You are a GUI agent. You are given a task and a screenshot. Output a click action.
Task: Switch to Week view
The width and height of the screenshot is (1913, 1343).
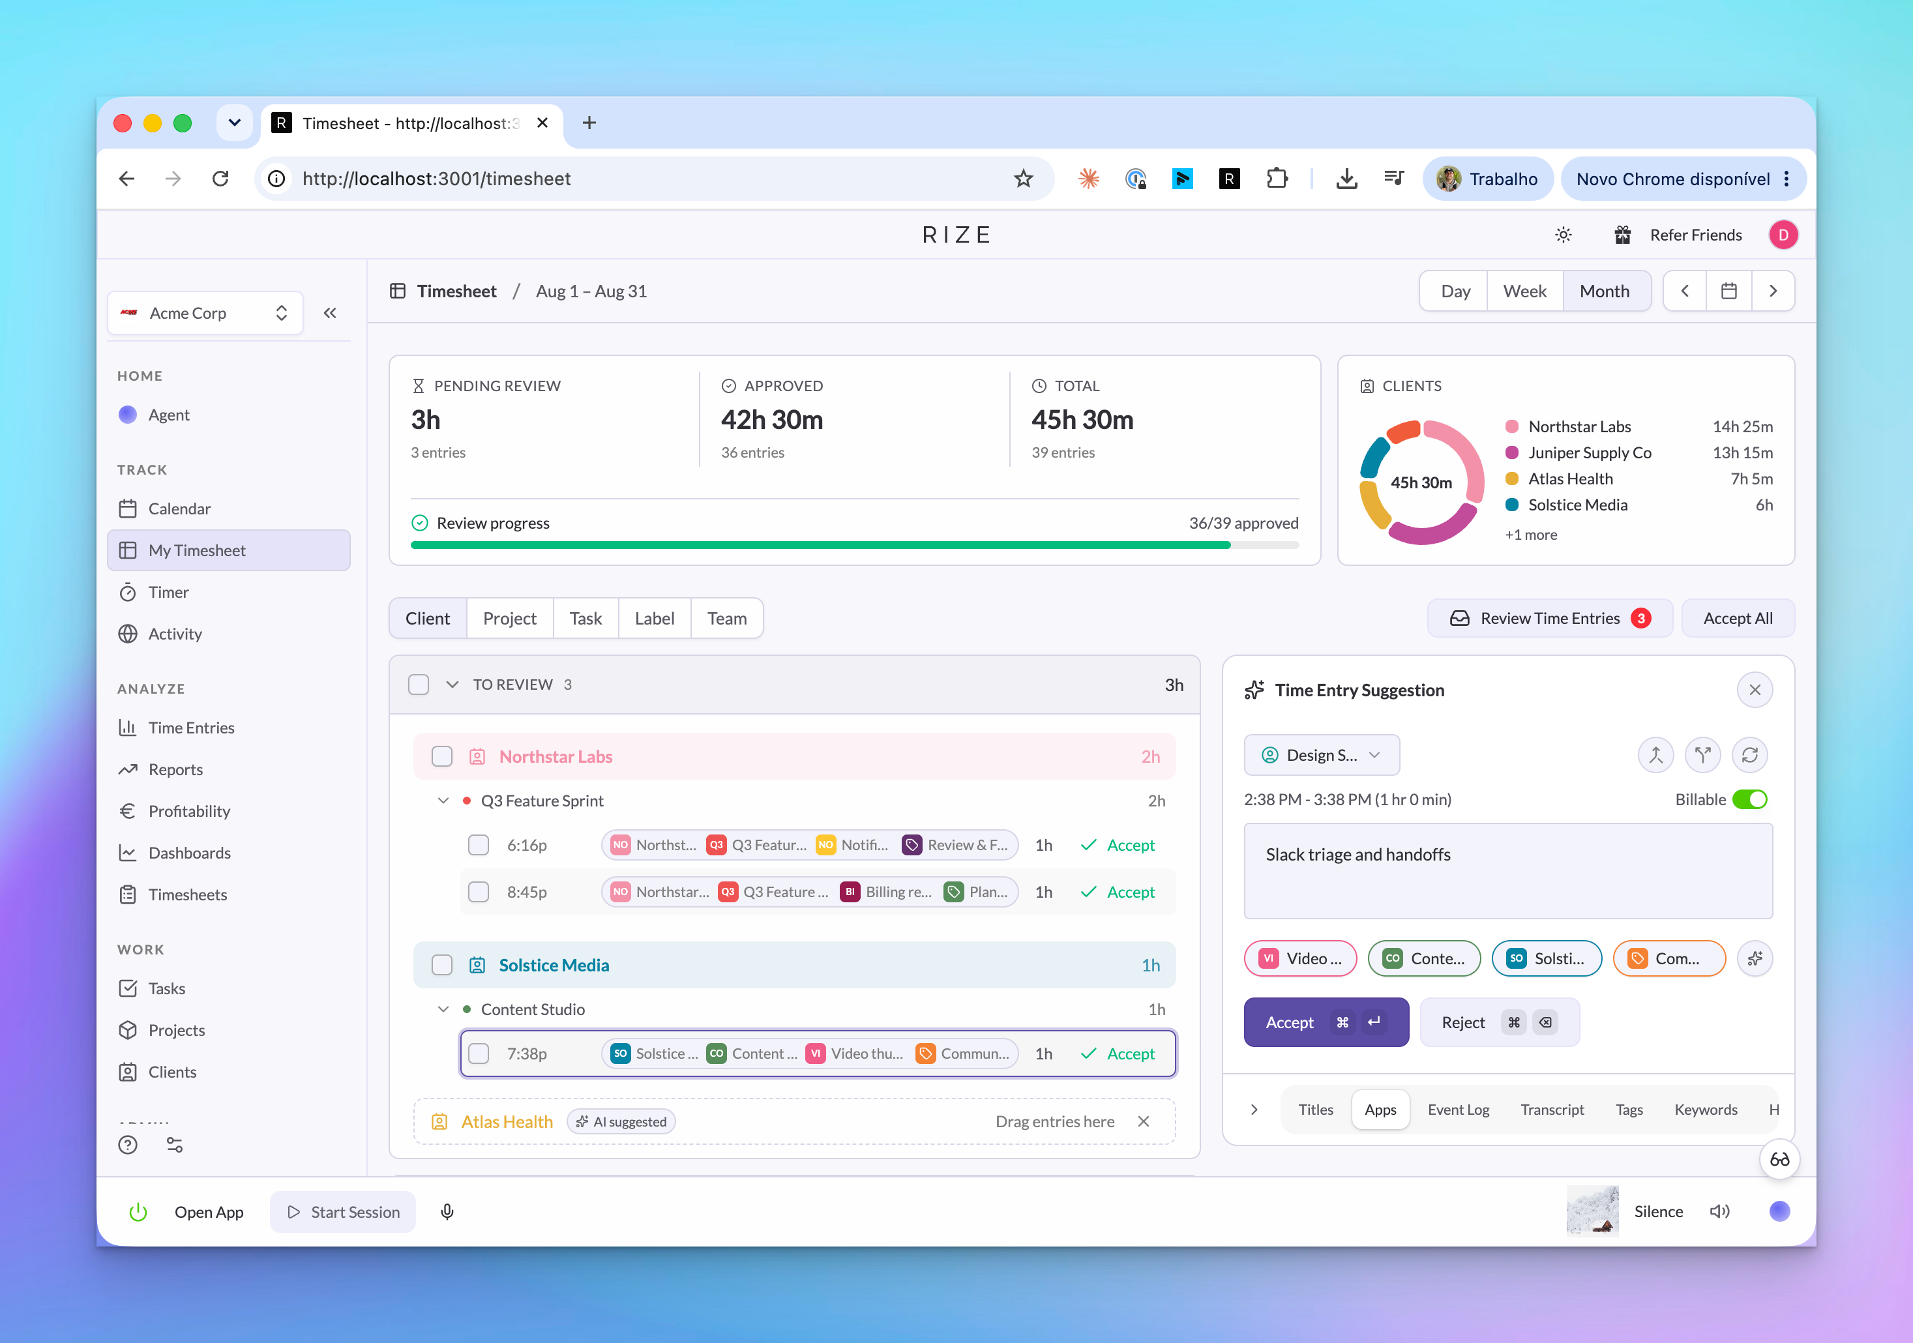pyautogui.click(x=1525, y=291)
